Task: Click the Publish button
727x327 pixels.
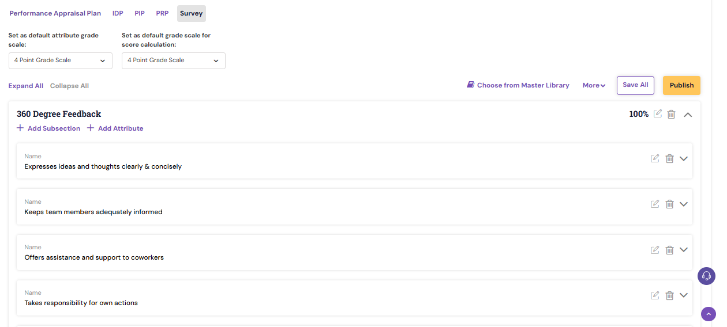Action: coord(682,85)
